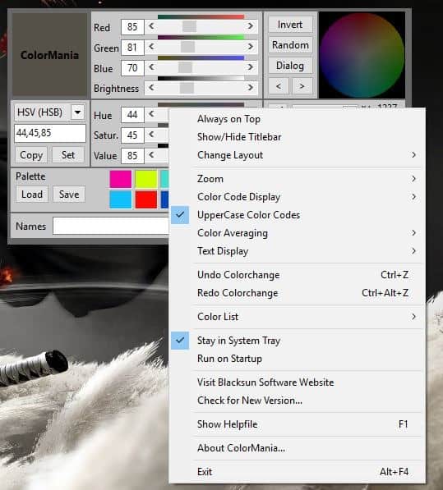Viewport: 443px width, 490px height.
Task: Toggle UpperCase Color Codes option
Action: click(297, 215)
